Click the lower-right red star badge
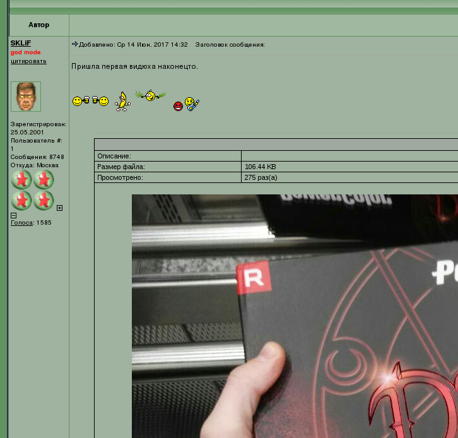458x438 pixels. [x=44, y=201]
